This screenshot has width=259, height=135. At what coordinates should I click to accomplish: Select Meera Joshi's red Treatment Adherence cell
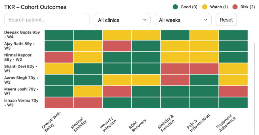click(x=233, y=91)
